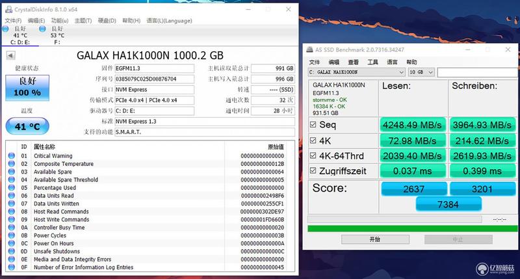
Task: Open the 文件(F) menu in CrystalDiskInfo
Action: [13, 21]
